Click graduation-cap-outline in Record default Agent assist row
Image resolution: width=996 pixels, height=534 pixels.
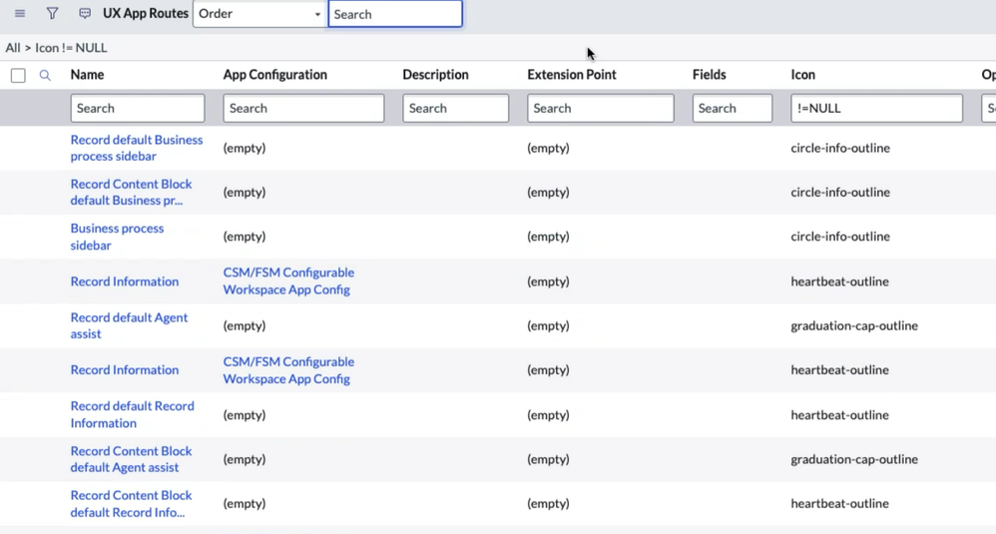click(x=853, y=325)
